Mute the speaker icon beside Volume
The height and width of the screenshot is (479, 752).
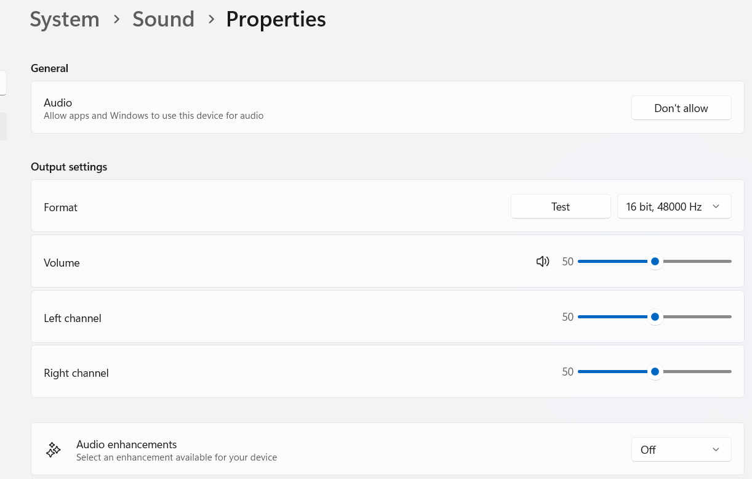[x=542, y=262]
